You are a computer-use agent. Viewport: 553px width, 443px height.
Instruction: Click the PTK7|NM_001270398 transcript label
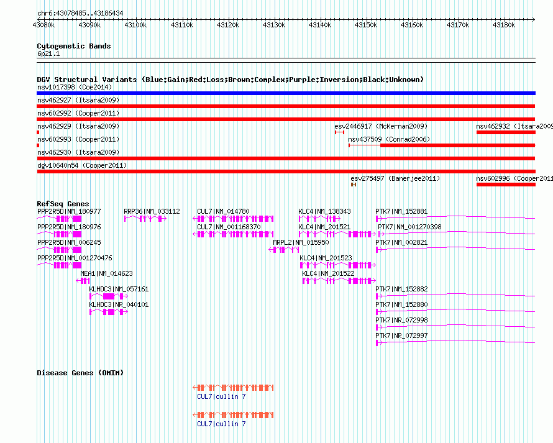[x=409, y=227]
